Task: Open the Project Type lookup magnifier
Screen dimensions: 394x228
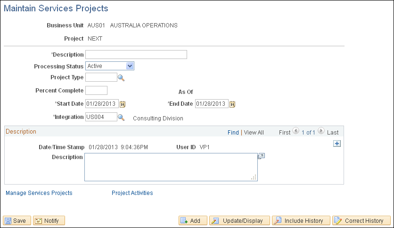Action: click(x=121, y=78)
